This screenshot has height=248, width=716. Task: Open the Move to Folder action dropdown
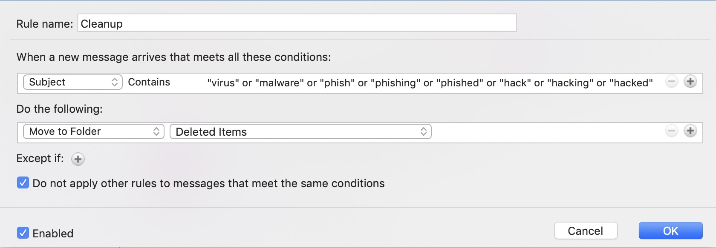94,131
